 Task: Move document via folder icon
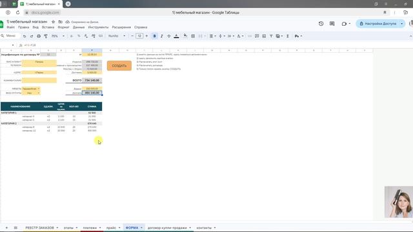pyautogui.click(x=60, y=22)
